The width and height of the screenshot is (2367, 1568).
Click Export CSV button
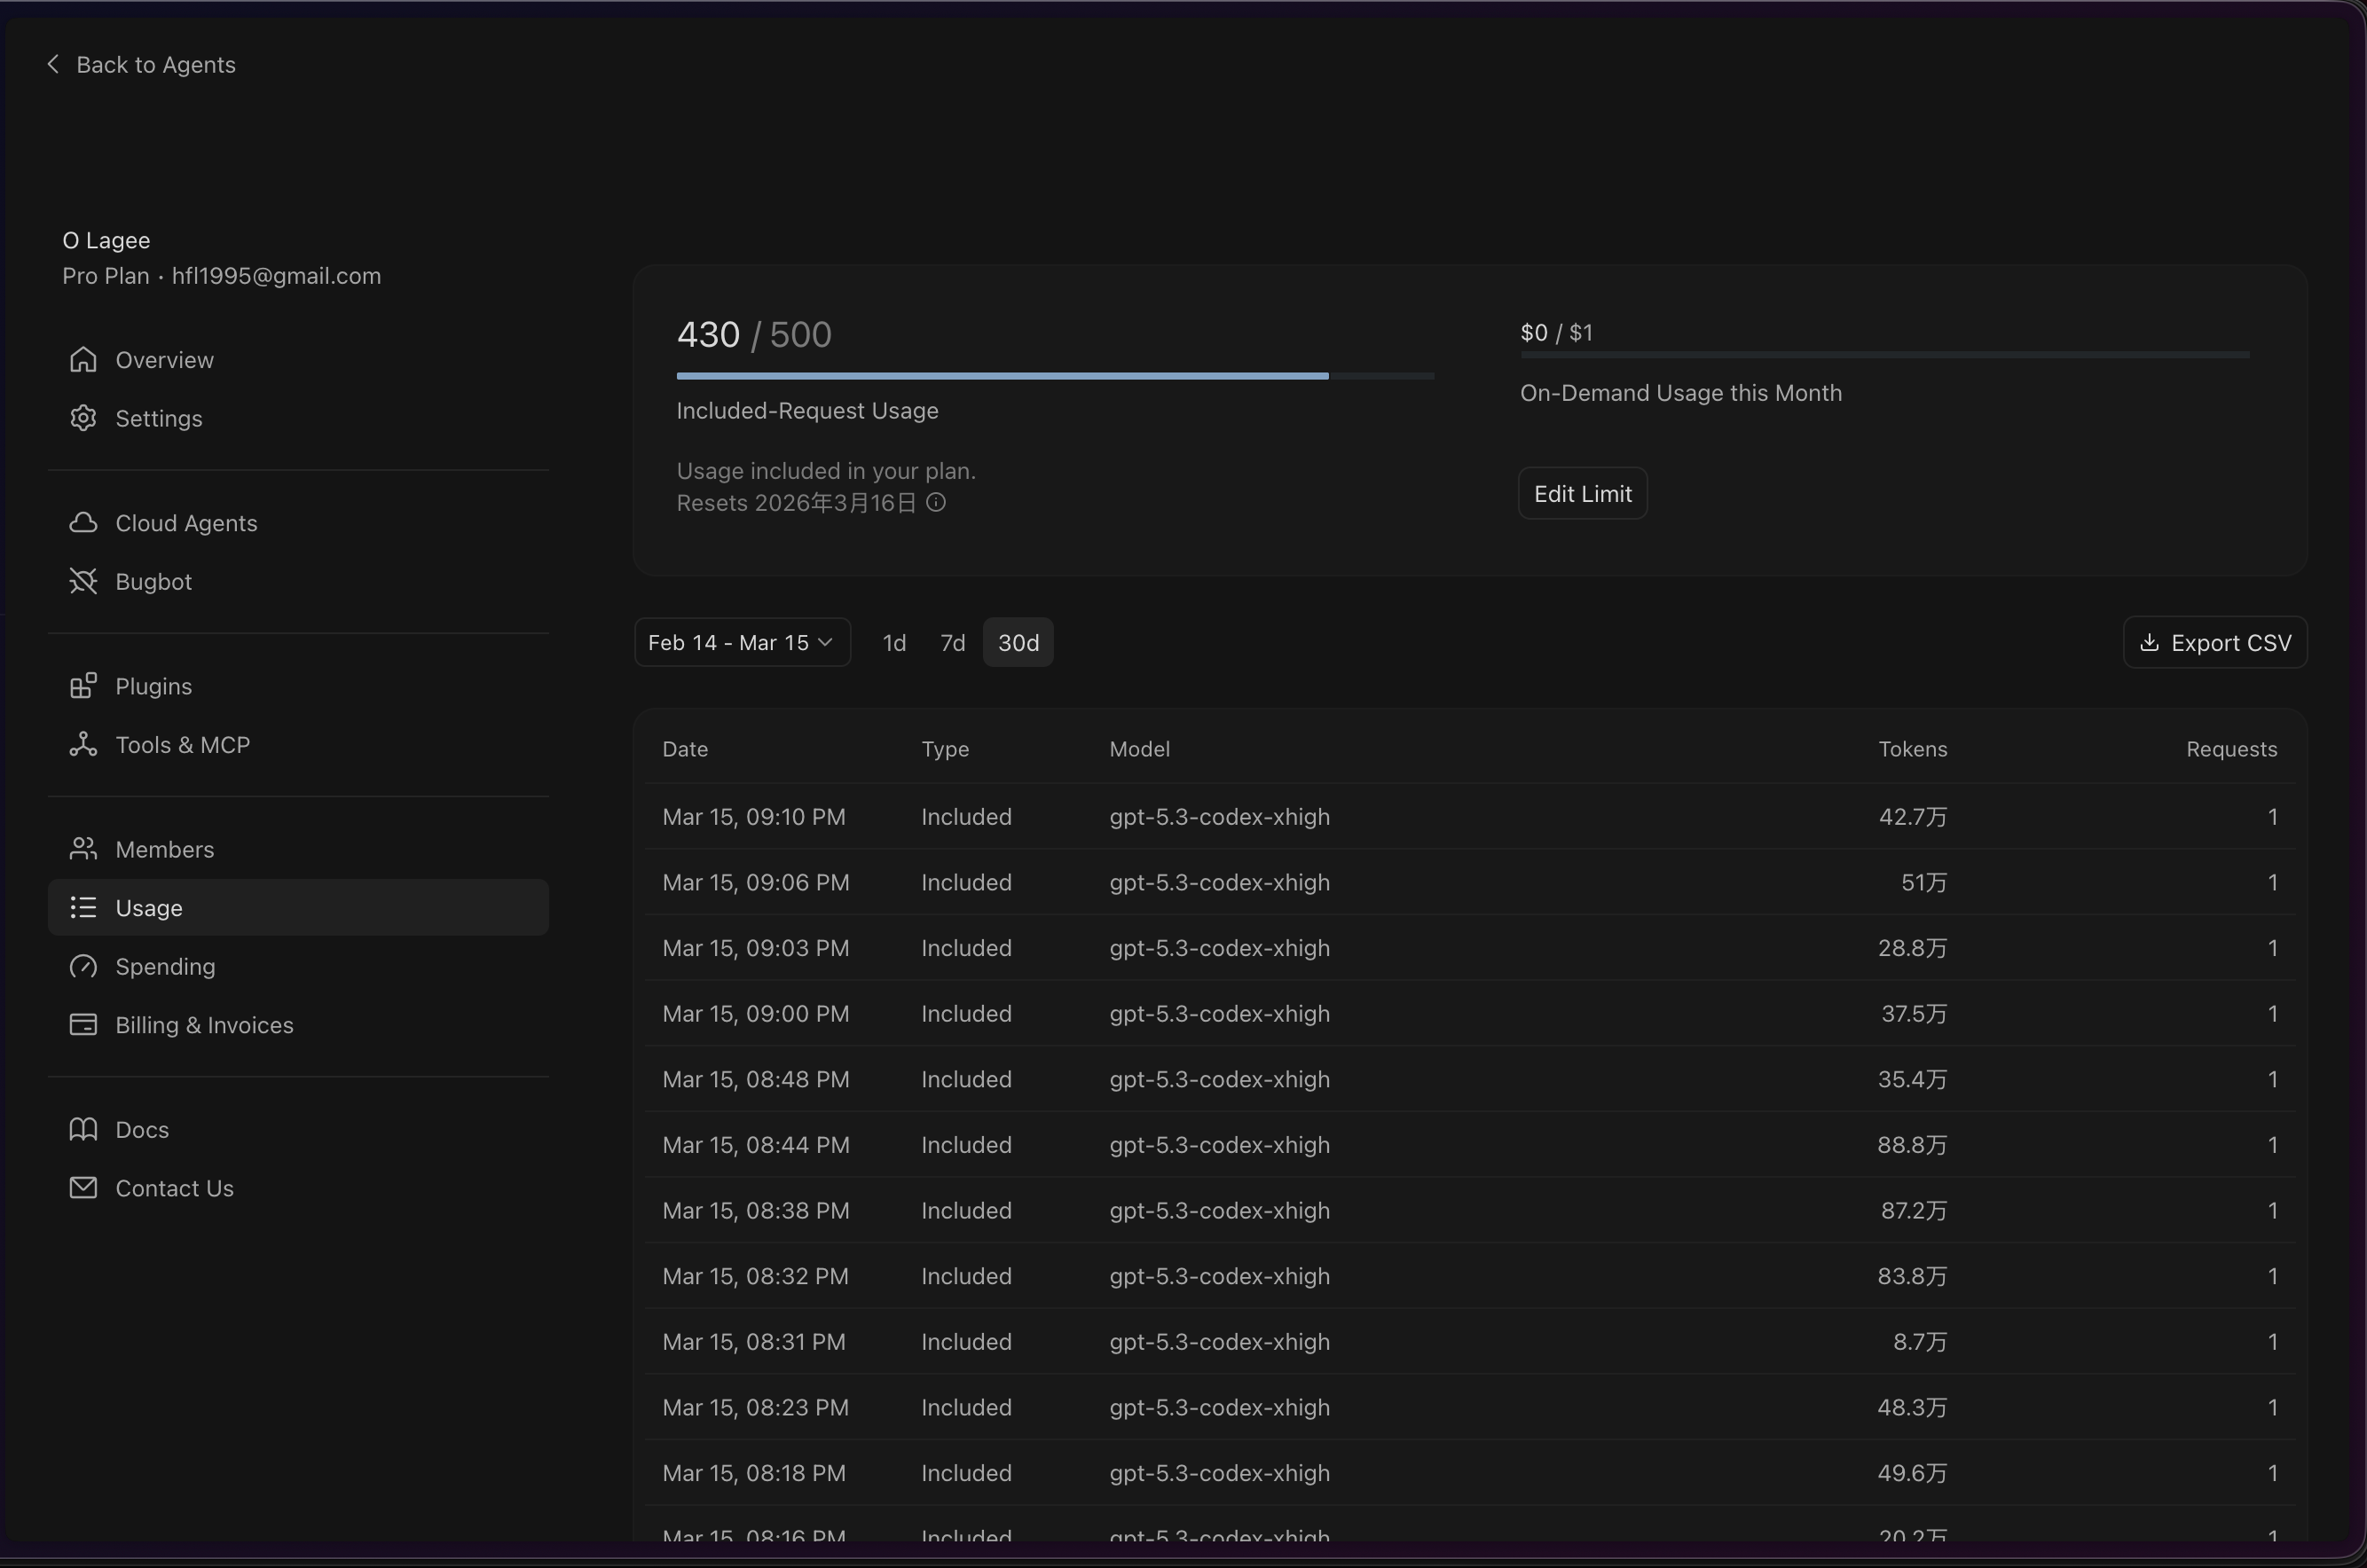[x=2214, y=642]
